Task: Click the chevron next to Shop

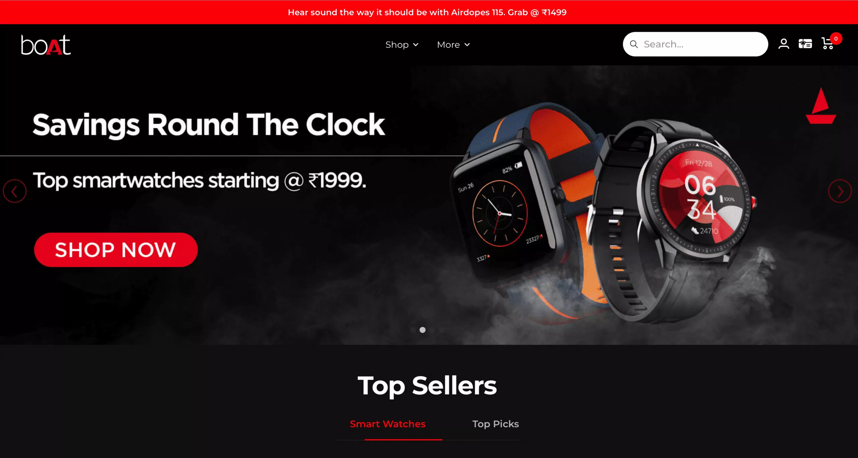Action: 416,45
